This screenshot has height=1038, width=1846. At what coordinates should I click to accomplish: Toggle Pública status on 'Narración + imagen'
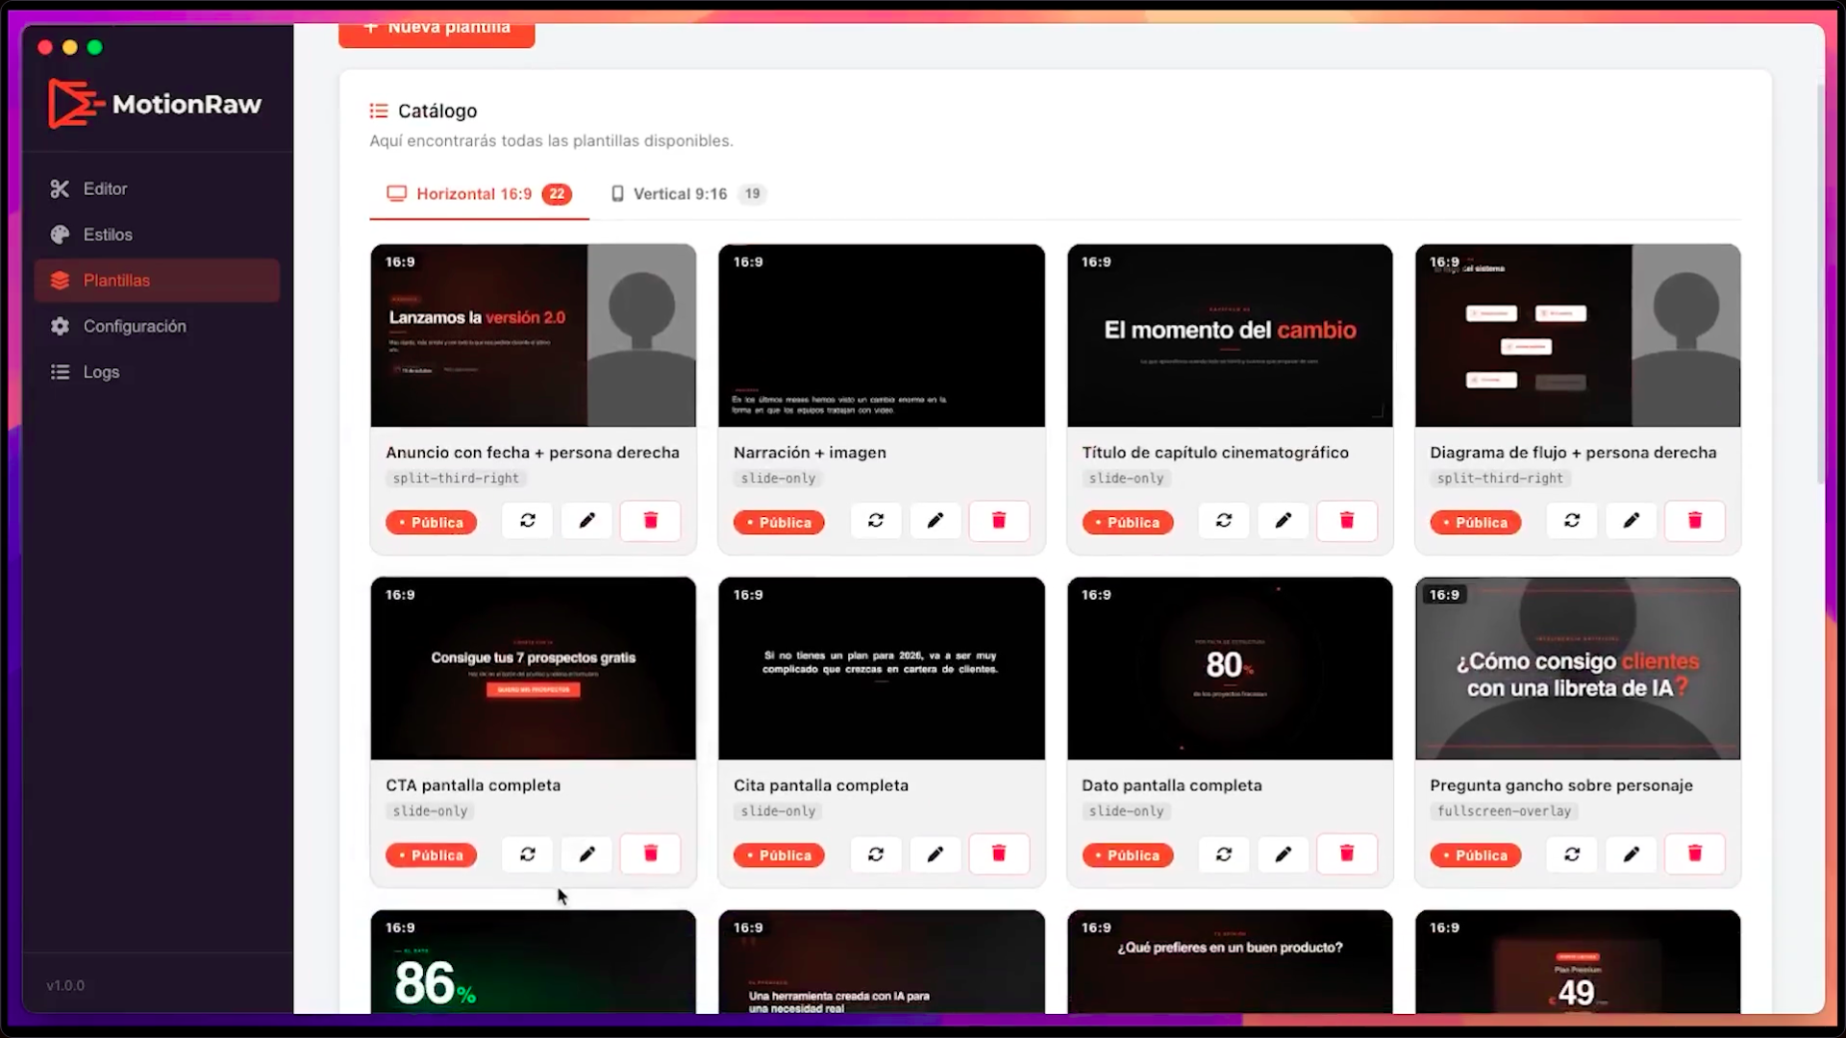tap(780, 523)
